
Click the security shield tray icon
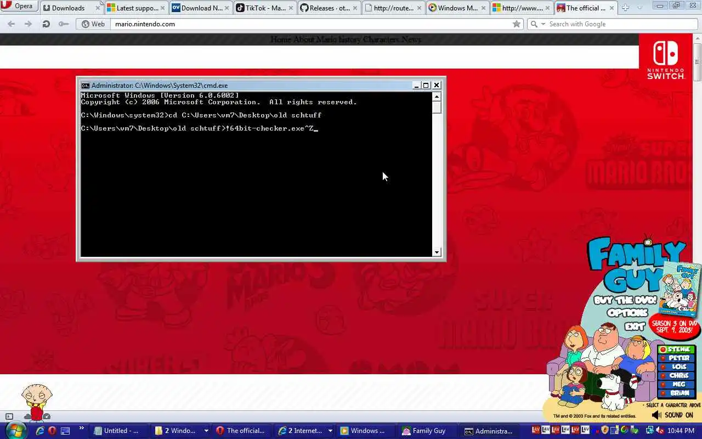(x=605, y=430)
